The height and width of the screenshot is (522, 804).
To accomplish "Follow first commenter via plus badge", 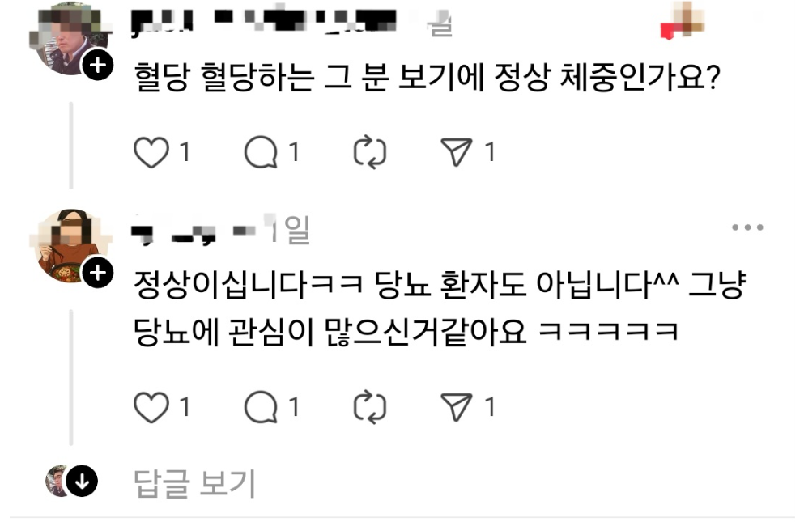I will (x=97, y=65).
